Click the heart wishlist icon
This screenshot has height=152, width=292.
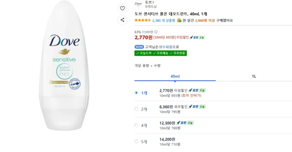point(122,8)
